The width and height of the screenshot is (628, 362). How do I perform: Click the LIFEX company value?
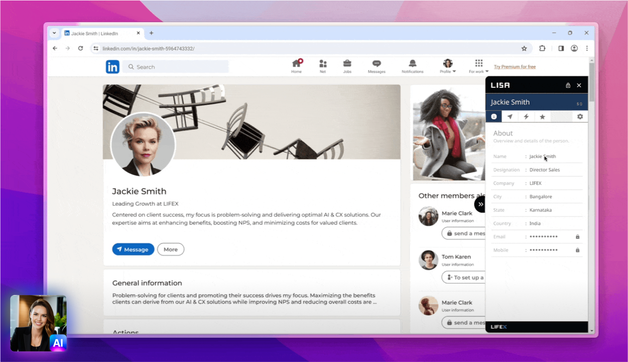click(535, 183)
